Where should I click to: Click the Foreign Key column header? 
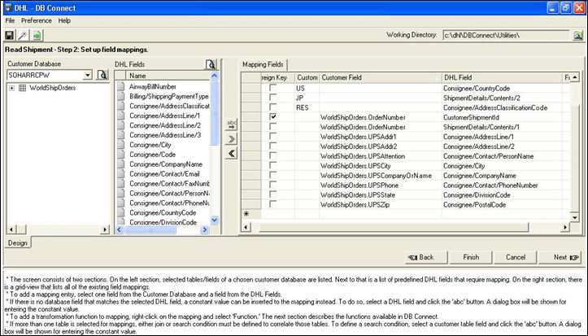click(x=277, y=77)
